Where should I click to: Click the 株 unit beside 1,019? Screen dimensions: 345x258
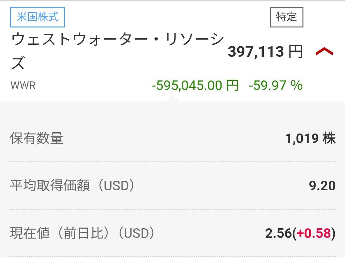point(329,139)
